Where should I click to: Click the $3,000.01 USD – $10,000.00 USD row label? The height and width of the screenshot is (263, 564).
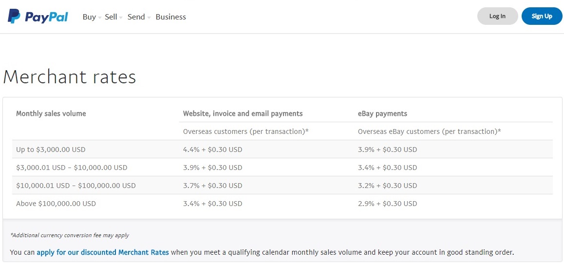coord(72,168)
